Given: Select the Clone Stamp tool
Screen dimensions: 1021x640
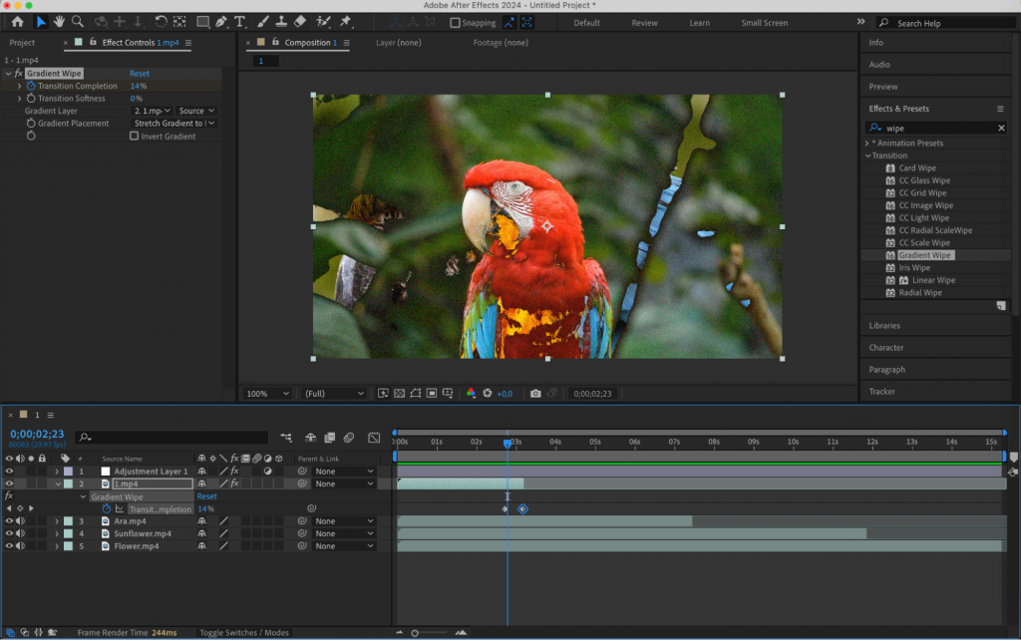Looking at the screenshot, I should click(282, 21).
